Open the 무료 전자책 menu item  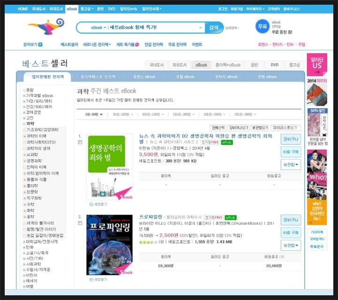pyautogui.click(x=177, y=45)
